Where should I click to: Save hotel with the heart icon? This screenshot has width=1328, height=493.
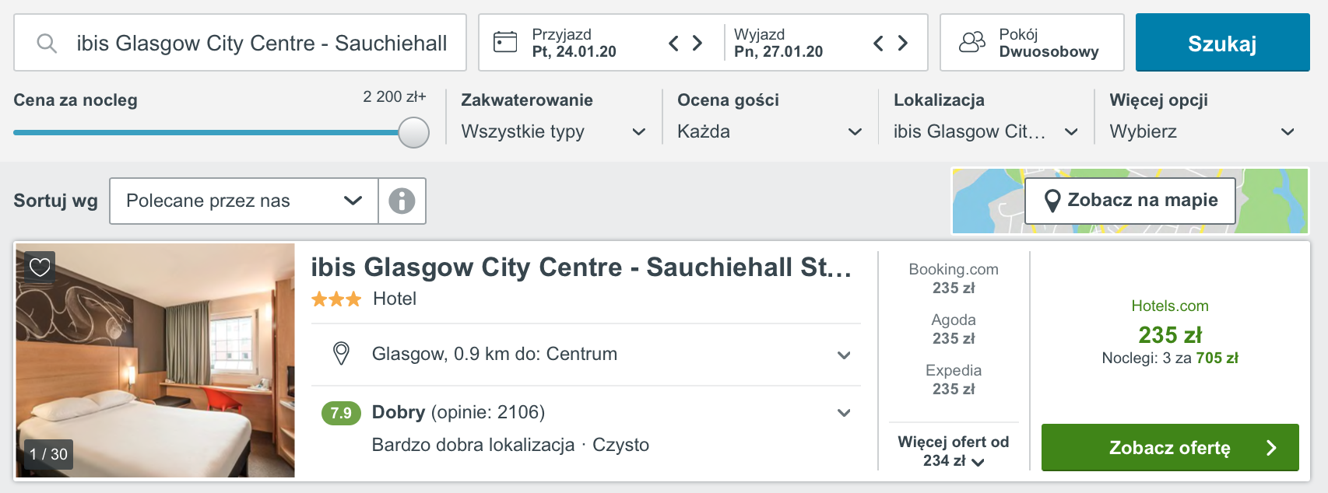click(x=40, y=267)
